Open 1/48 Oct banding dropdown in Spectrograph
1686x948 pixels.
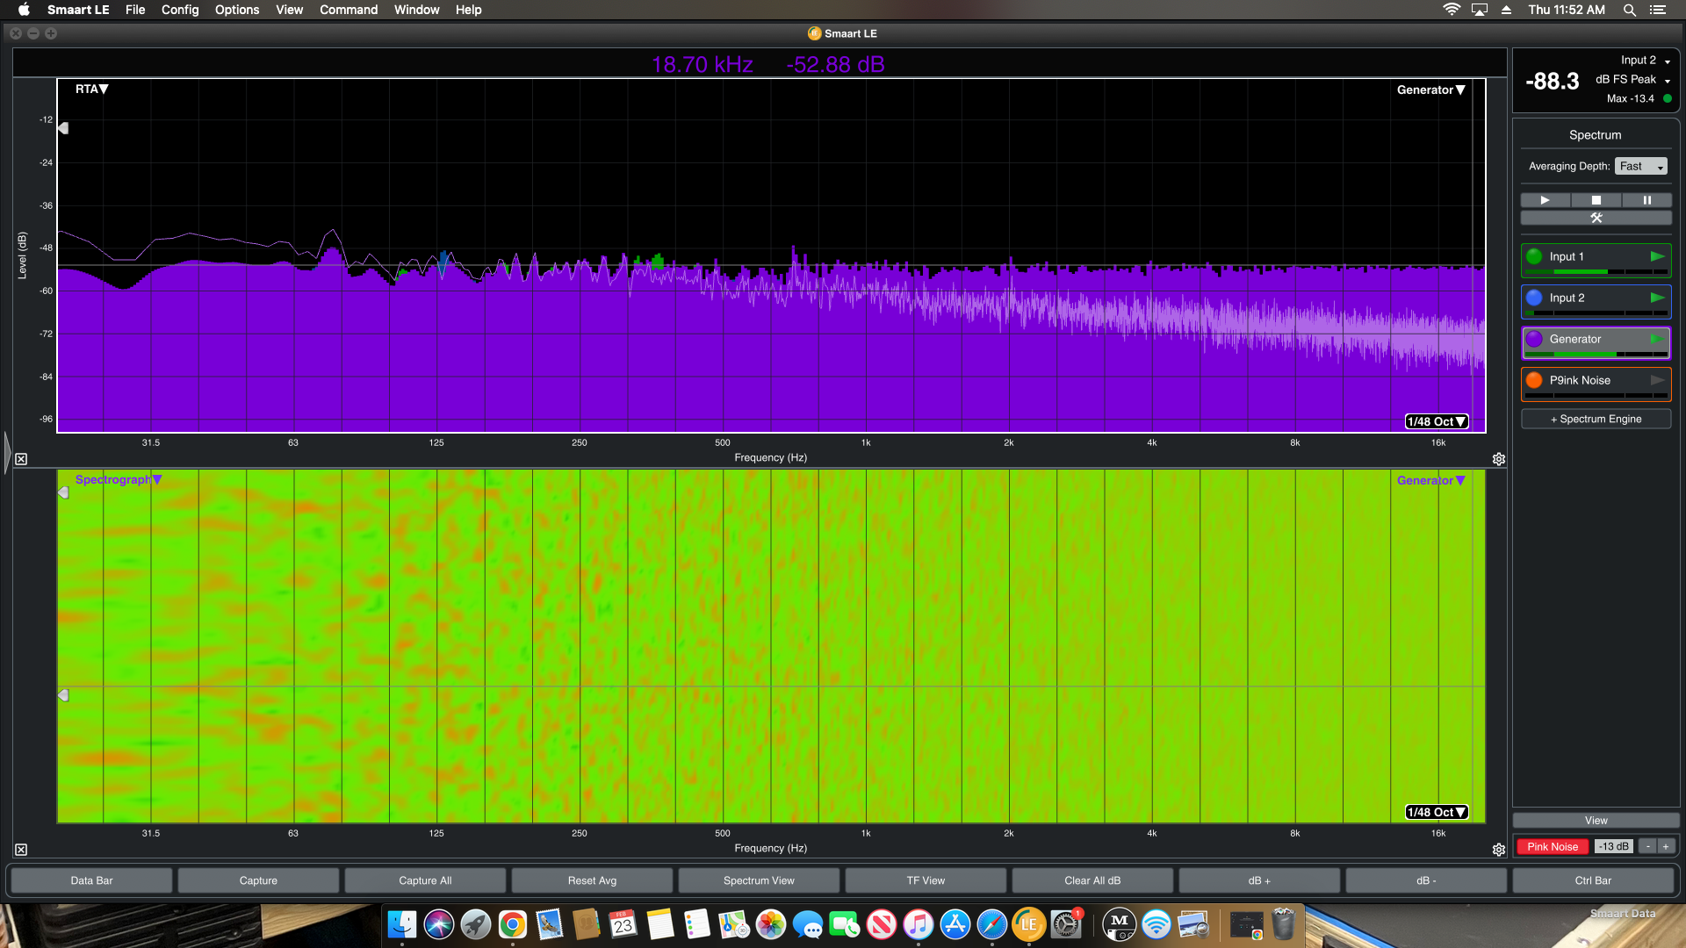1436,812
